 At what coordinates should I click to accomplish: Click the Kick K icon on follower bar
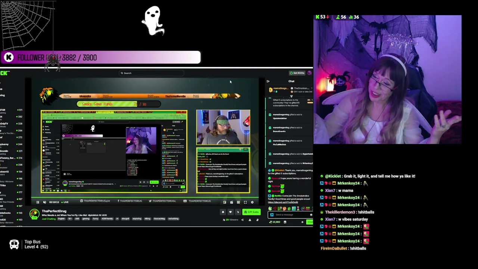9,58
